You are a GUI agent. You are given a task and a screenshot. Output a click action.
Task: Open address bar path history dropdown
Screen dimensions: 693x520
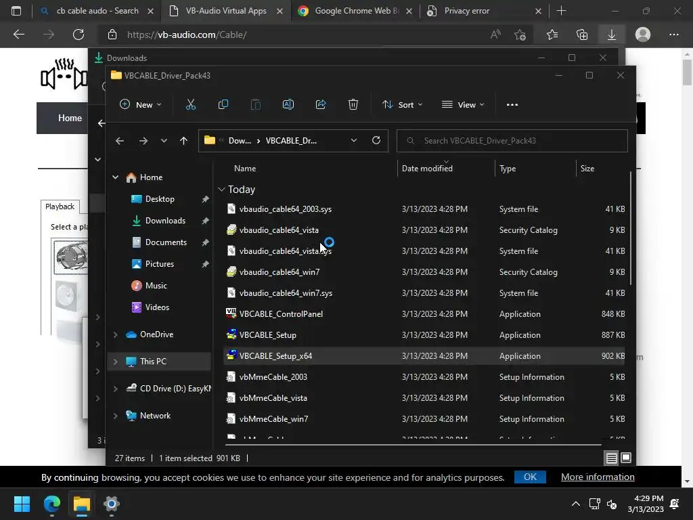coord(353,140)
